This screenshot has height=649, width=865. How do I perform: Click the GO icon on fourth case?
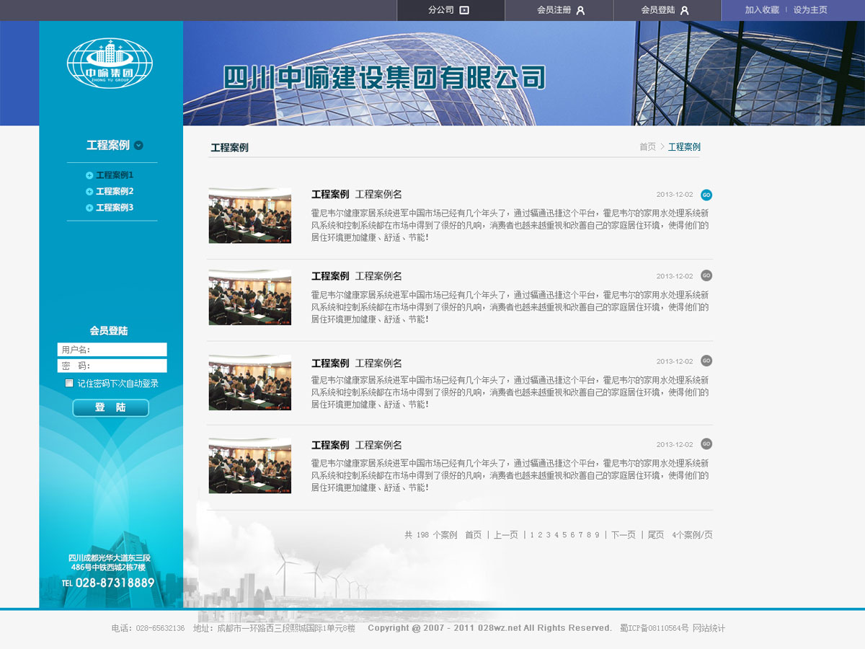706,443
